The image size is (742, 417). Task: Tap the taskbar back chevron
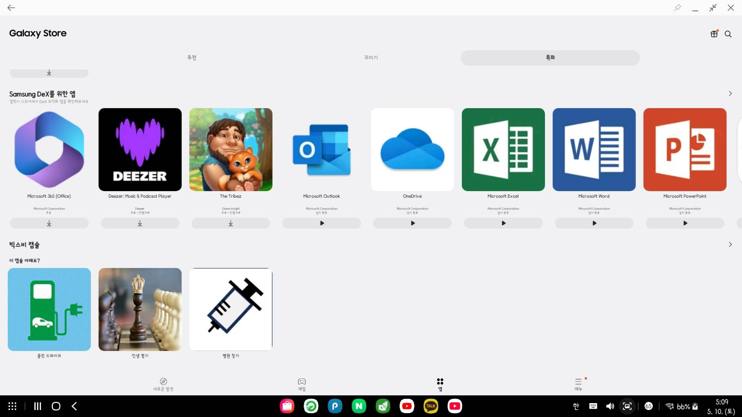(x=74, y=406)
